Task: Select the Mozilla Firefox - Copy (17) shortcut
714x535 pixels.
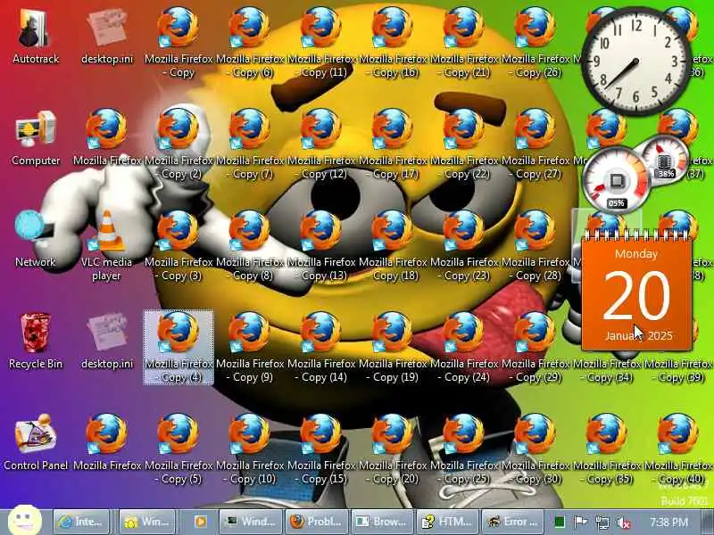Action: click(x=393, y=144)
